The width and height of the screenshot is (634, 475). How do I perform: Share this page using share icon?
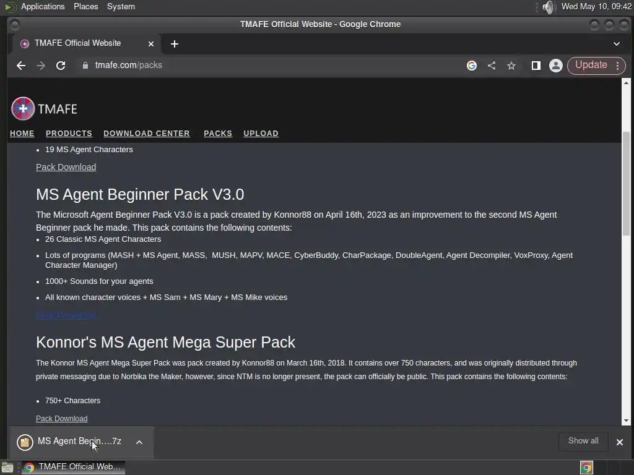pyautogui.click(x=492, y=66)
